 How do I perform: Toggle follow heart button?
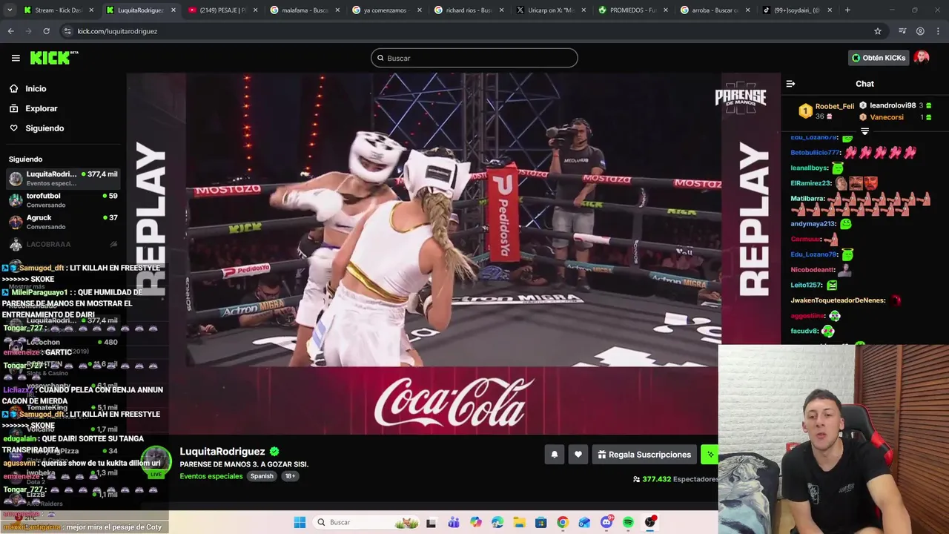coord(578,455)
